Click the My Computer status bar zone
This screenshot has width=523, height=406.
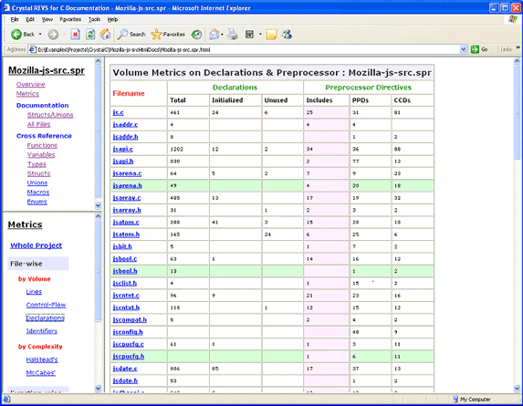[472, 399]
